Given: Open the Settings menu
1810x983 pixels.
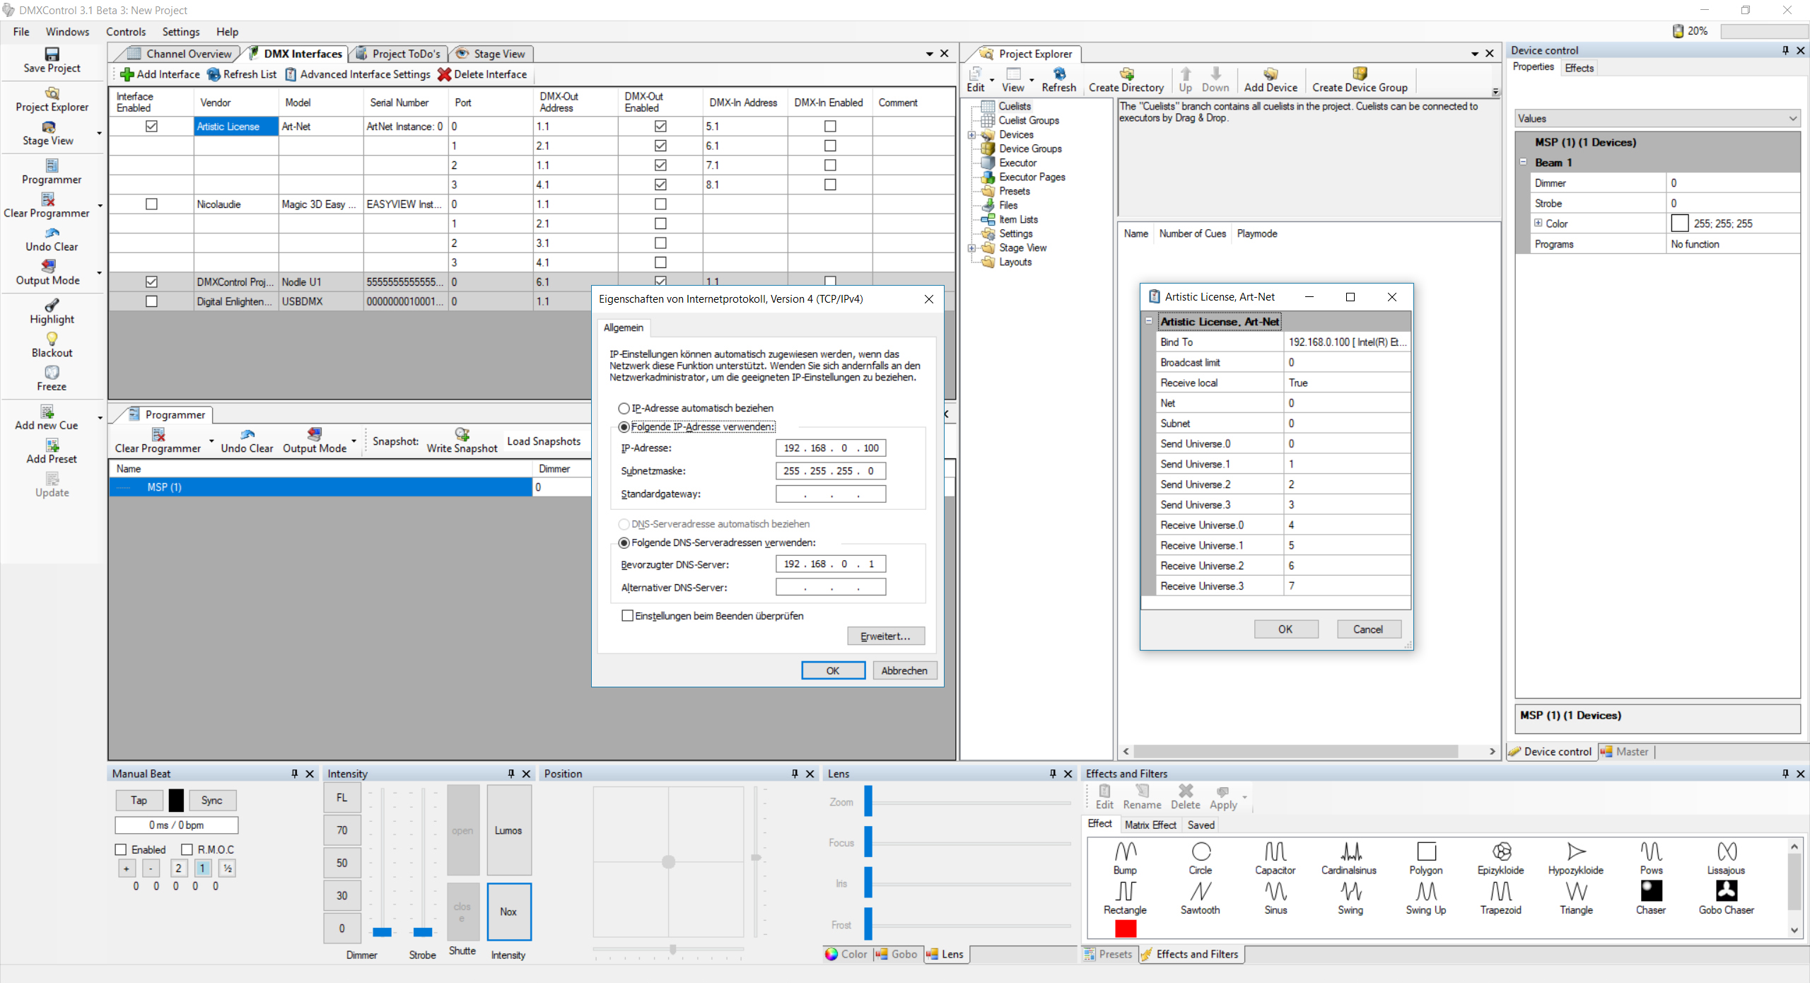Looking at the screenshot, I should point(181,32).
